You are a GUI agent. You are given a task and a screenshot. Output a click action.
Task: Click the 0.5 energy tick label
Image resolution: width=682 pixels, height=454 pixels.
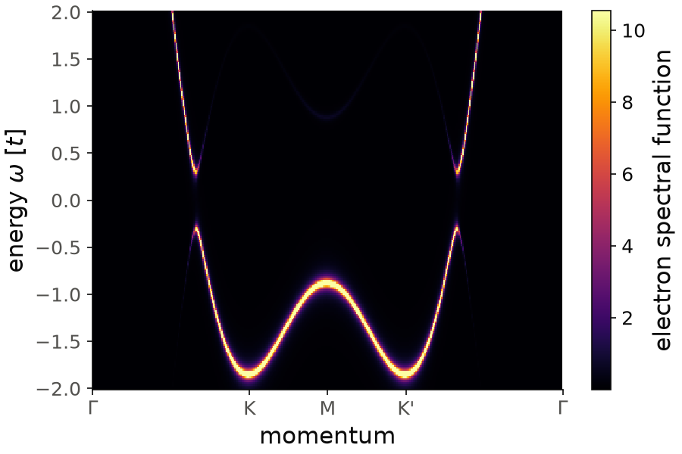(66, 154)
